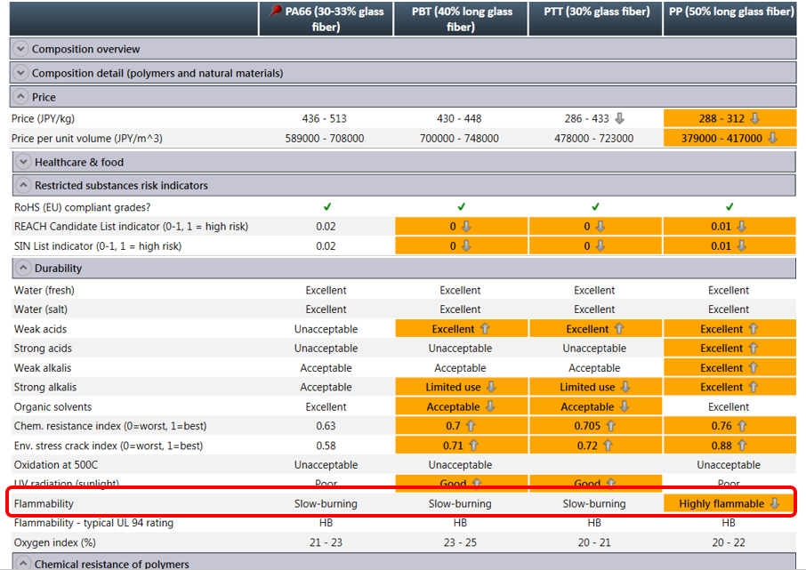Expand the Composition overview section
Image resolution: width=806 pixels, height=570 pixels.
[20, 49]
